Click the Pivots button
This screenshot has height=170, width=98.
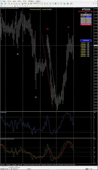point(89,20)
